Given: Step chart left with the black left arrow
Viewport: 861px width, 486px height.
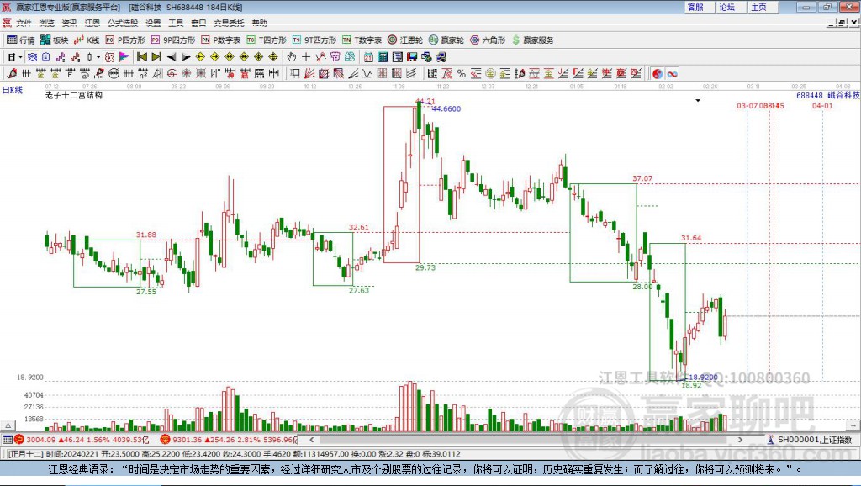Looking at the screenshot, I should (x=172, y=57).
